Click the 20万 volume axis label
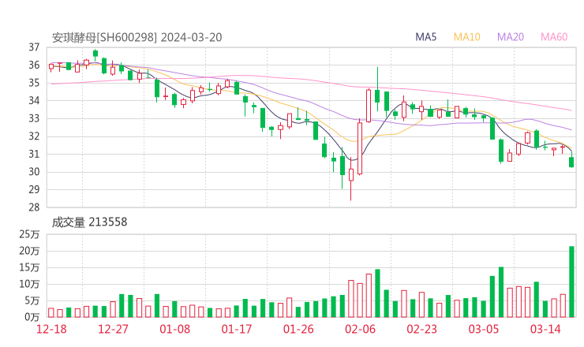584x347 pixels. 29,251
